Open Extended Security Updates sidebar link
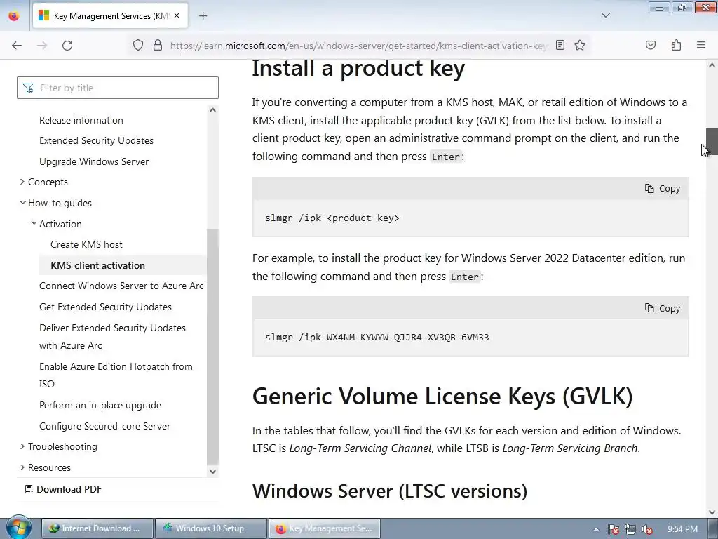 pyautogui.click(x=96, y=140)
